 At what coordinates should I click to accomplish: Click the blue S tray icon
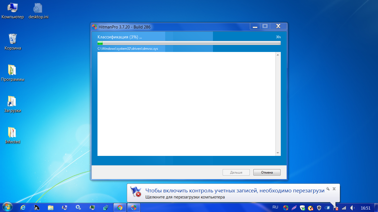click(x=327, y=208)
